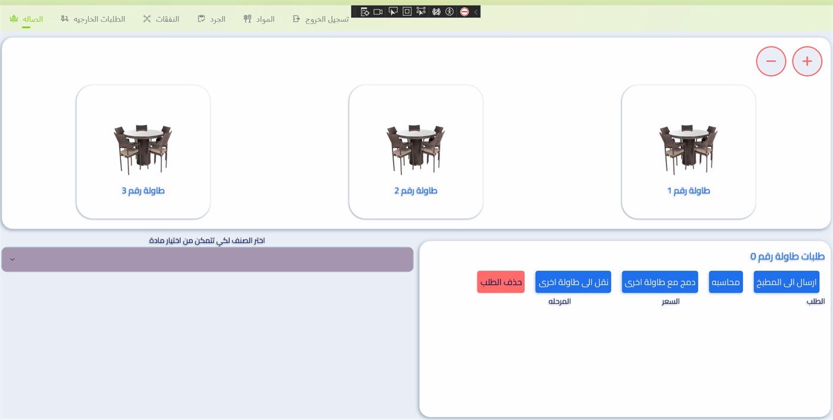Collapse the debug toolbar with the chevron
Screen dimensions: 833x420
point(476,11)
